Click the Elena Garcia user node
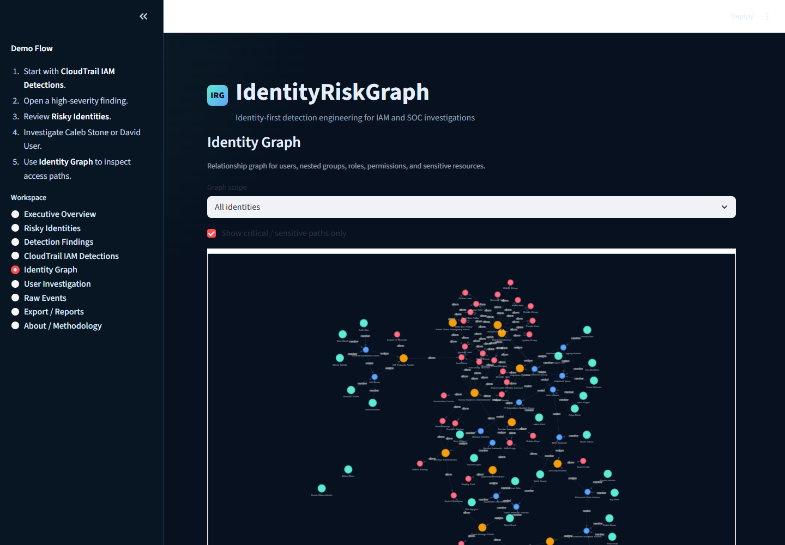Image resolution: width=785 pixels, height=545 pixels. [x=340, y=358]
